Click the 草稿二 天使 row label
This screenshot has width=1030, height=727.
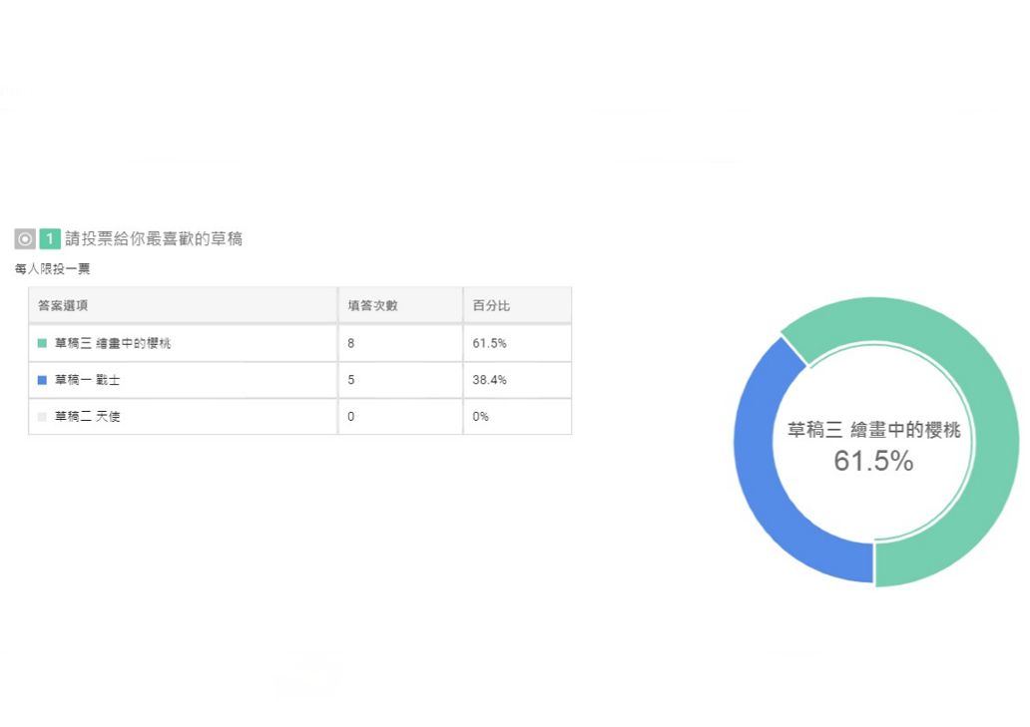pos(88,417)
